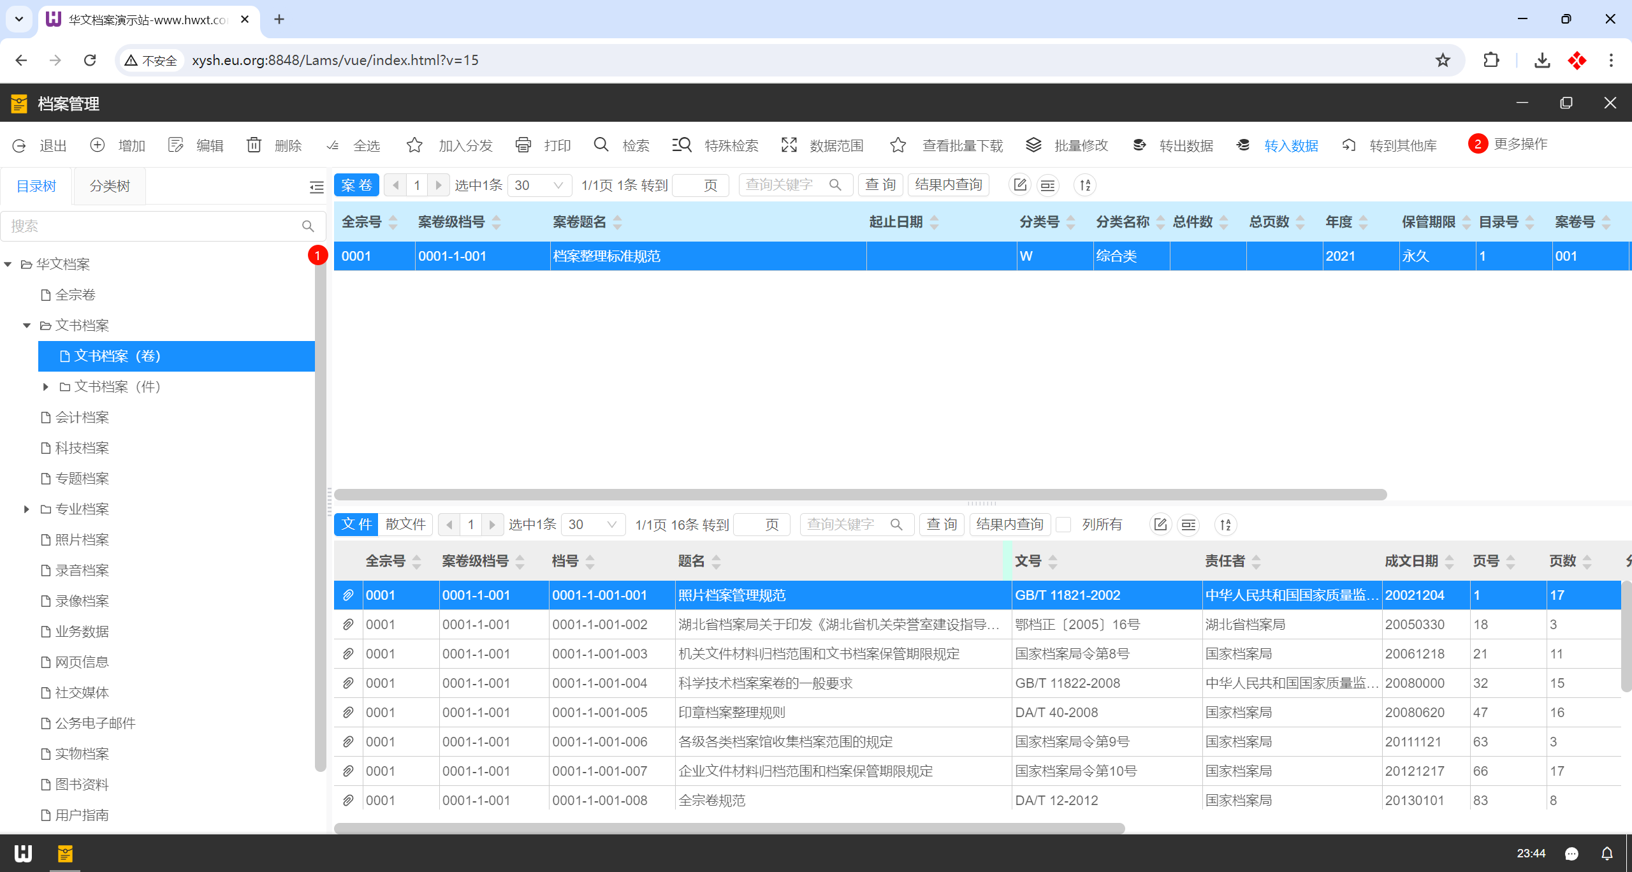Click attachment paperclip on 印章档案整理规则 row
Viewport: 1632px width, 872px height.
coord(348,713)
